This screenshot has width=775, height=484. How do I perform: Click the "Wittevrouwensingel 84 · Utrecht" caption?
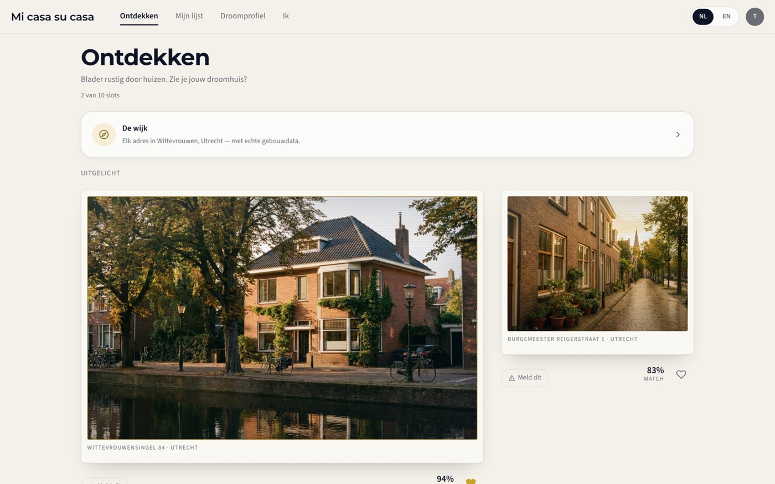(x=142, y=447)
